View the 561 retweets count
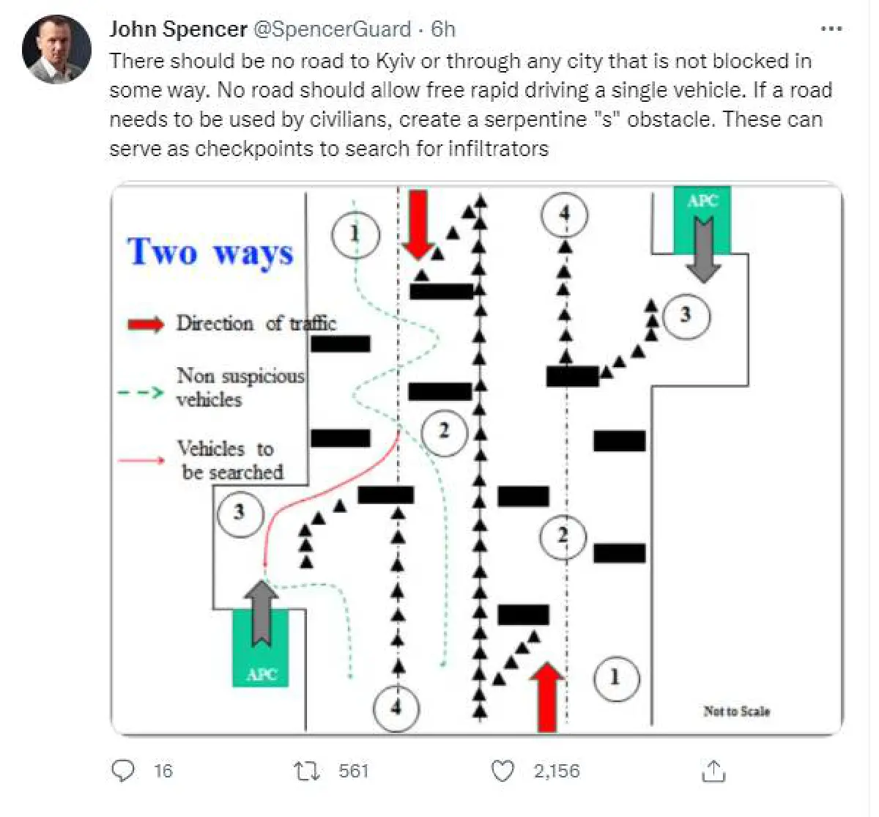This screenshot has height=817, width=879. (x=353, y=771)
